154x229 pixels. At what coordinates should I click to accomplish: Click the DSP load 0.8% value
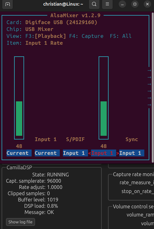pyautogui.click(x=53, y=206)
